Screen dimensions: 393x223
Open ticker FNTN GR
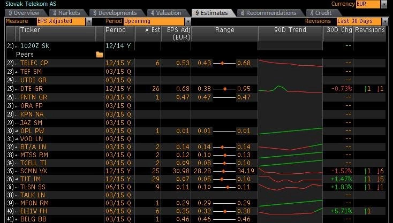click(x=34, y=97)
